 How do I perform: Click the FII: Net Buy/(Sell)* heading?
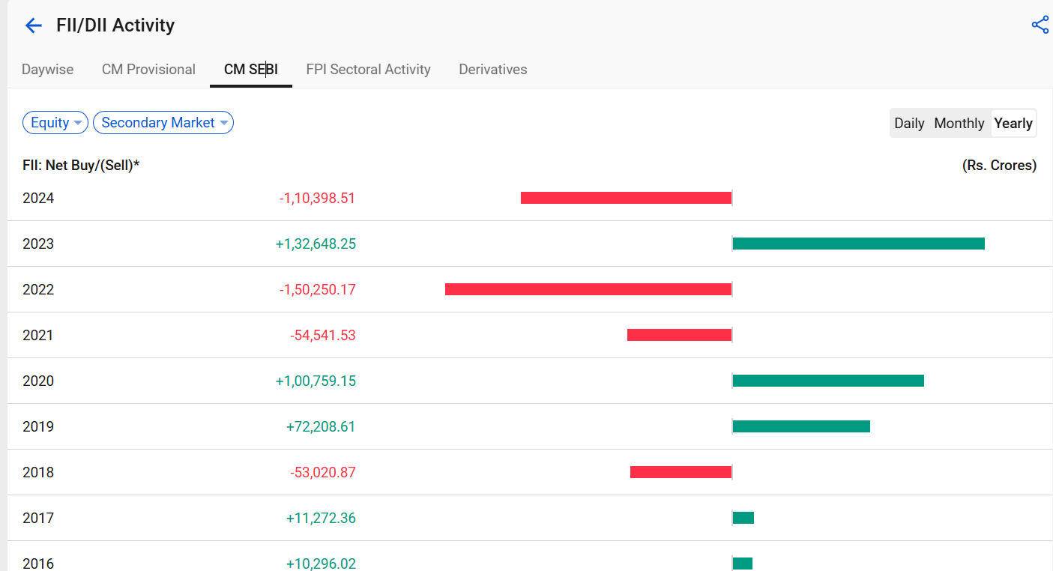click(x=81, y=165)
